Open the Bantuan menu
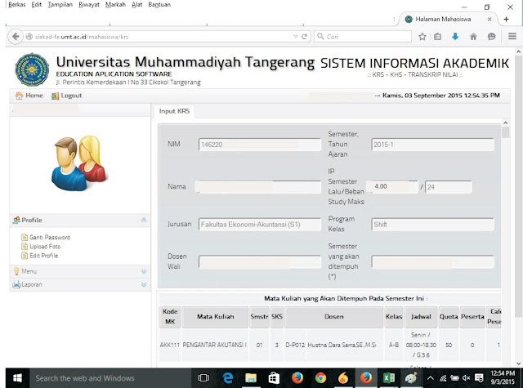The height and width of the screenshot is (388, 523). (x=159, y=4)
